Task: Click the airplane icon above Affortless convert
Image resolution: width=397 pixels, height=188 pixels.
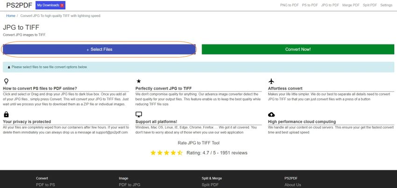Action: (271, 81)
